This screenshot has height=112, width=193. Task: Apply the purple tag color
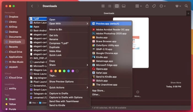[73, 71]
